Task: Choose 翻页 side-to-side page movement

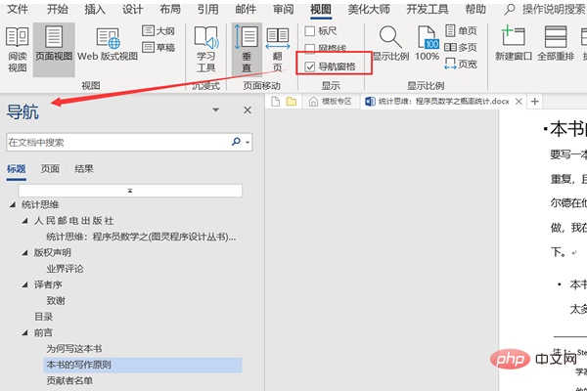Action: 277,47
